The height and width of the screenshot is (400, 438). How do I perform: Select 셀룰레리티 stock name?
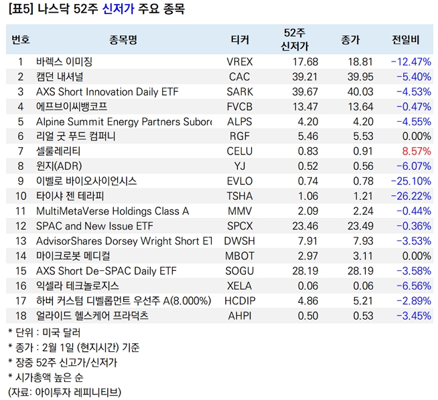(x=58, y=151)
